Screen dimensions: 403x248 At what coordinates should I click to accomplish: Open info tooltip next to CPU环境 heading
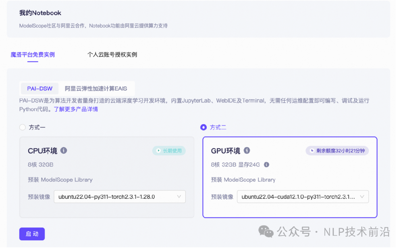click(63, 150)
